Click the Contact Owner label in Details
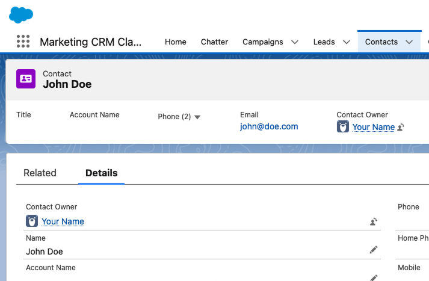Screen dimensions: 429x281 [51, 207]
